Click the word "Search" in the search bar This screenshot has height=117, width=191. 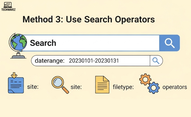point(43,43)
